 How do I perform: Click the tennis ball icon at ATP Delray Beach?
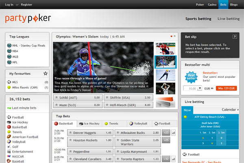coord(185,117)
